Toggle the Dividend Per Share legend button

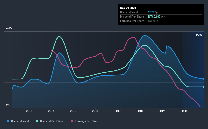tap(50, 121)
